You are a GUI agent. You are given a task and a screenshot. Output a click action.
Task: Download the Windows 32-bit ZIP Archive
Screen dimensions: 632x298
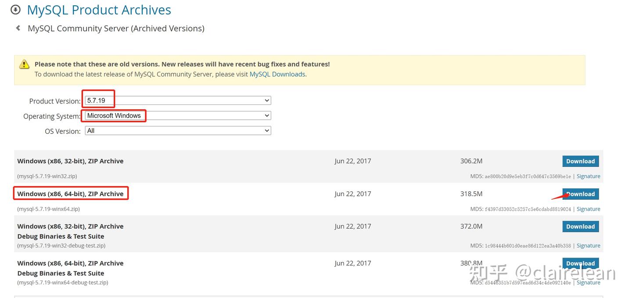580,161
